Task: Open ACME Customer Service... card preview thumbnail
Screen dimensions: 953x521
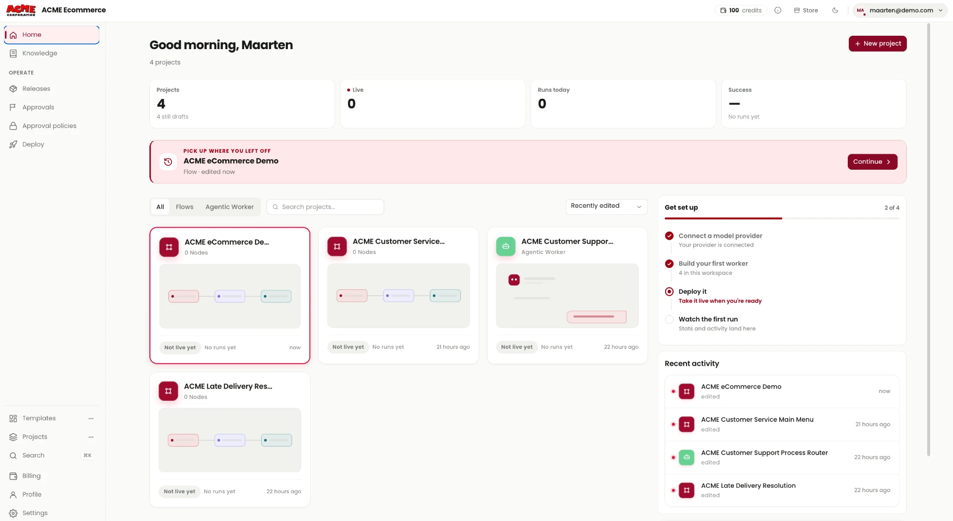Action: [x=399, y=296]
